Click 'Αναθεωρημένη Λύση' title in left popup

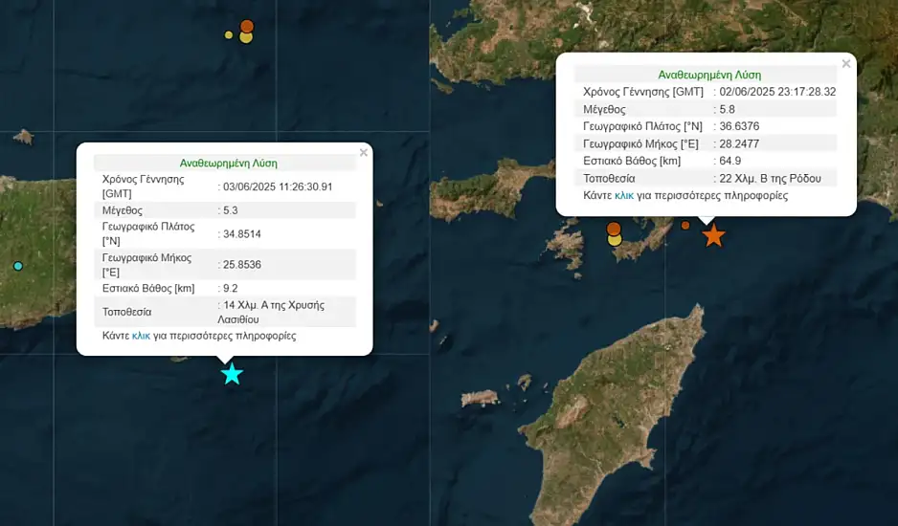pyautogui.click(x=229, y=163)
